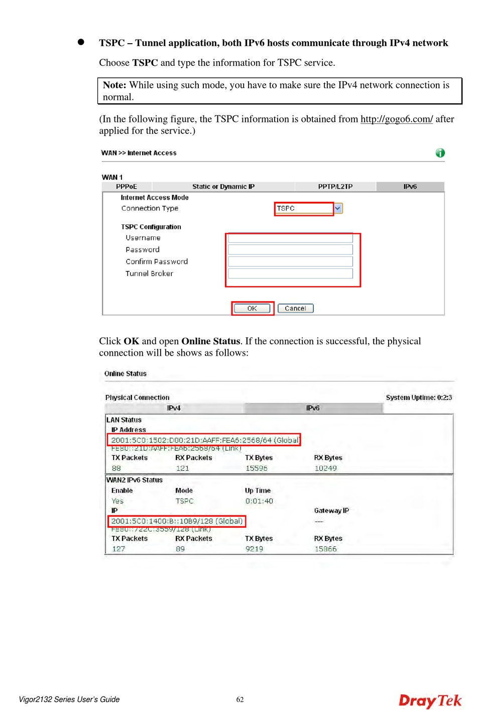
Task: Select the IPv6 tab under WAN 1
Action: click(410, 187)
